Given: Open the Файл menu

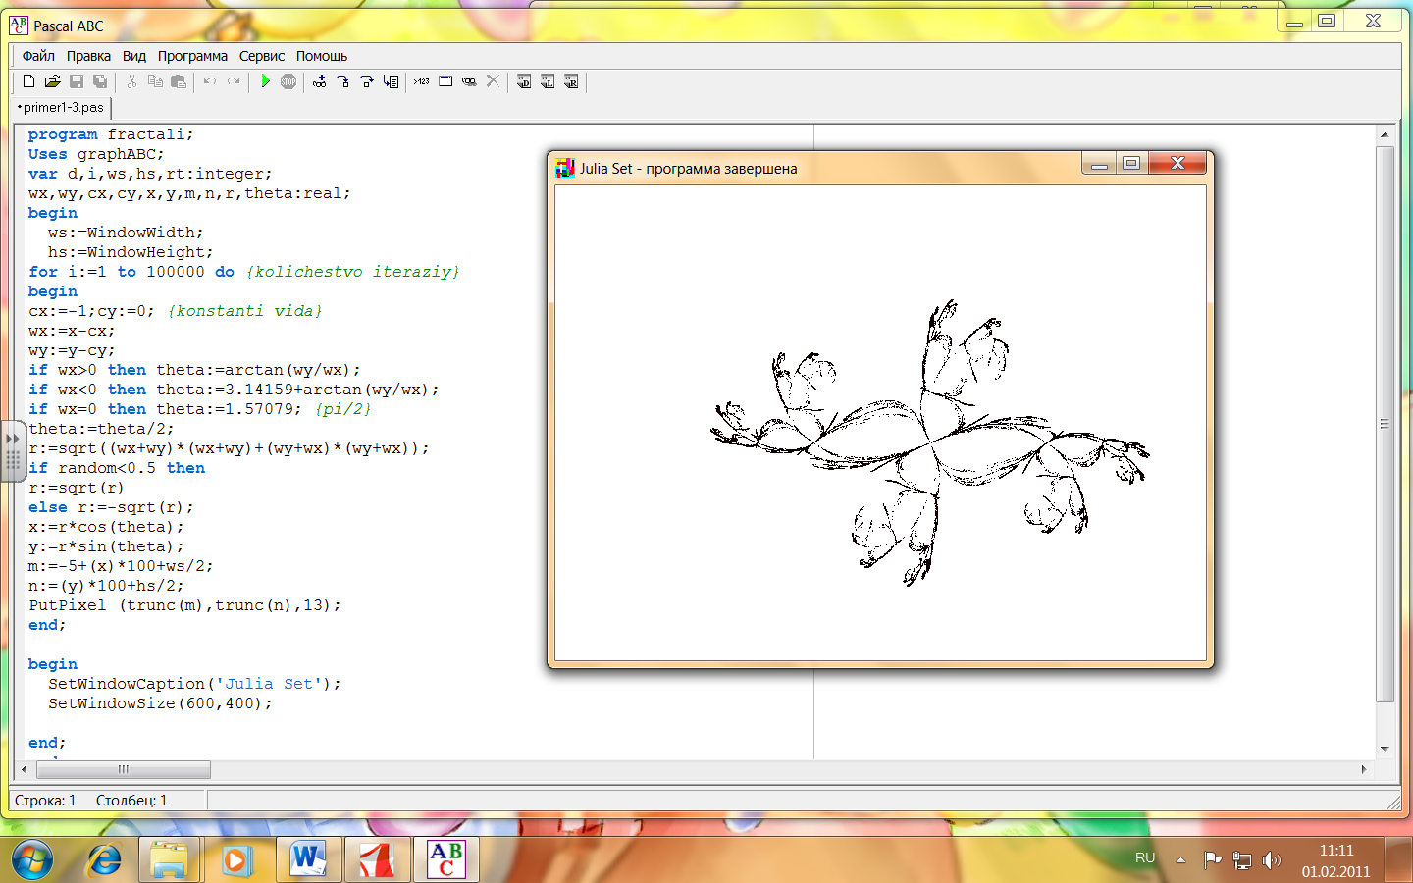Looking at the screenshot, I should point(38,56).
